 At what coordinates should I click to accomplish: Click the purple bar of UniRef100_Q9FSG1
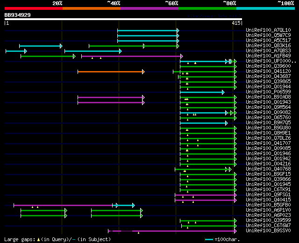pyautogui.click(x=206, y=195)
